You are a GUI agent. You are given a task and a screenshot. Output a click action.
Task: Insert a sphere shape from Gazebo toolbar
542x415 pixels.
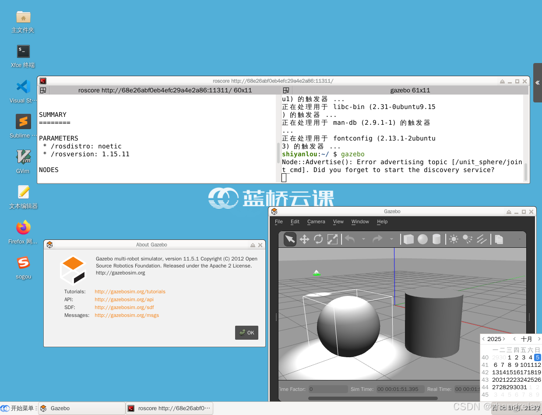click(x=422, y=239)
